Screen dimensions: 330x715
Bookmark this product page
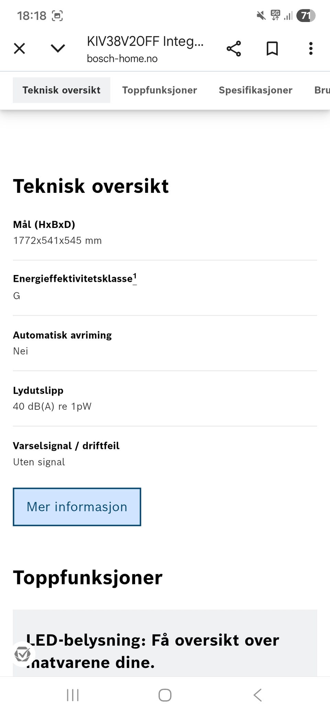click(272, 48)
